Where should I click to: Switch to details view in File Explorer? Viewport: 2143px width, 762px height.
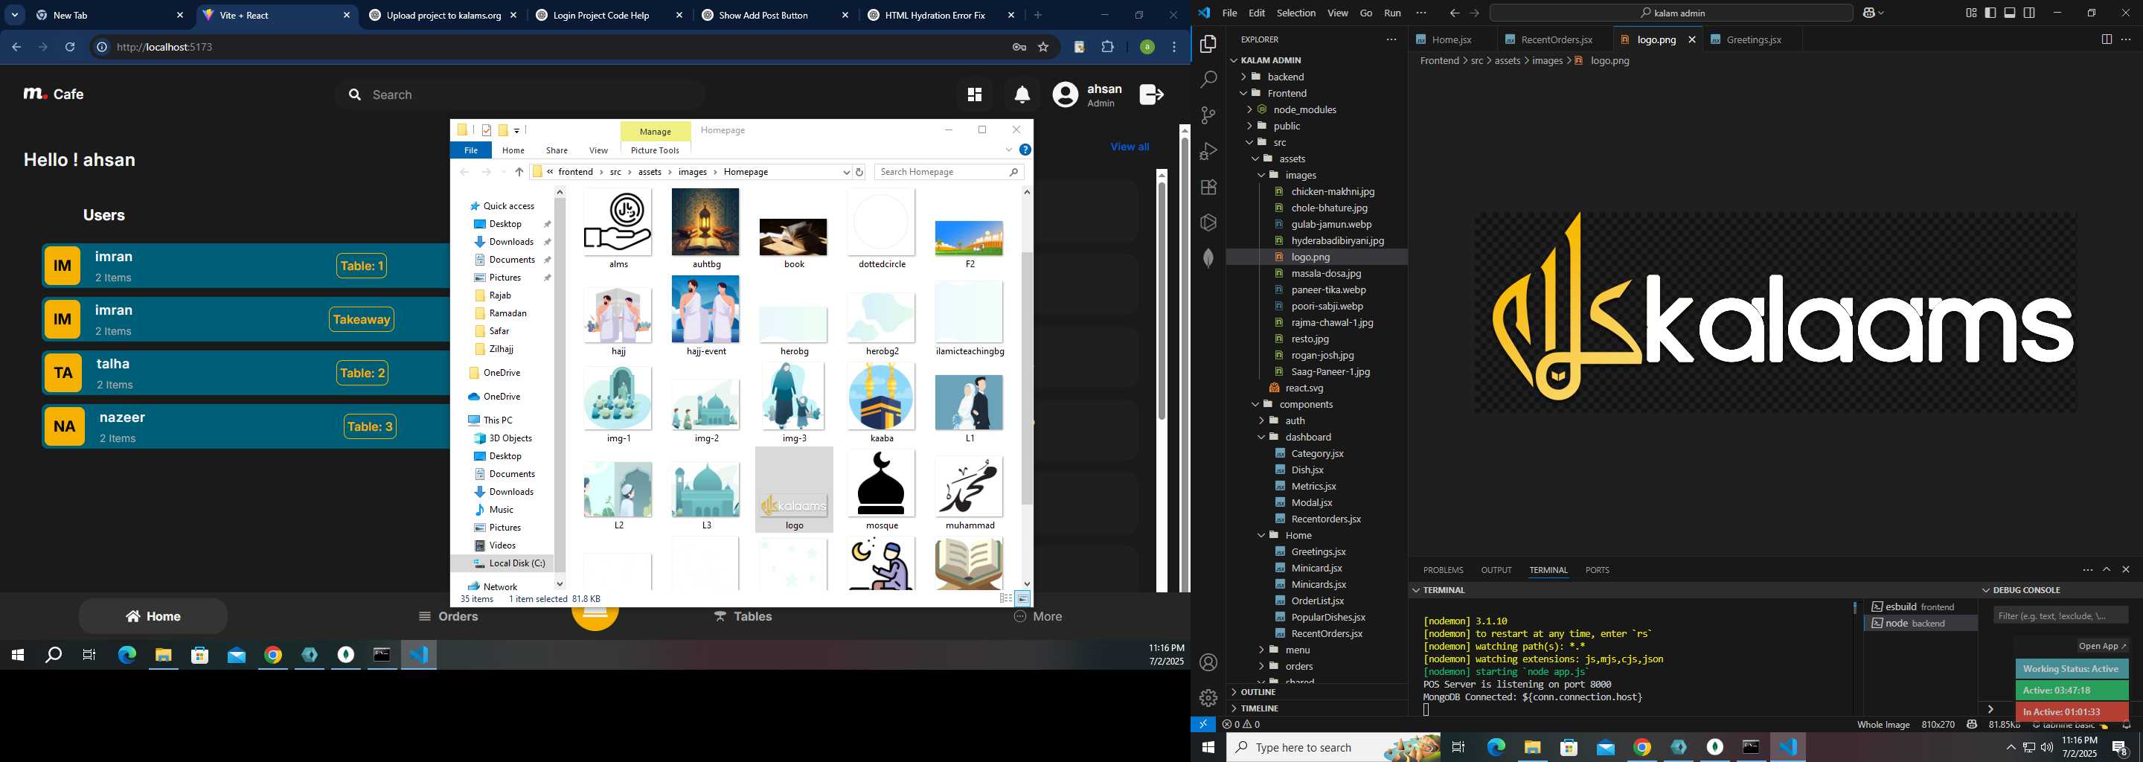pos(1006,599)
